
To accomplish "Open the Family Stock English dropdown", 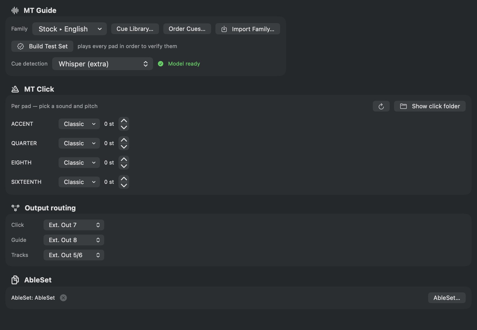I will coord(70,29).
